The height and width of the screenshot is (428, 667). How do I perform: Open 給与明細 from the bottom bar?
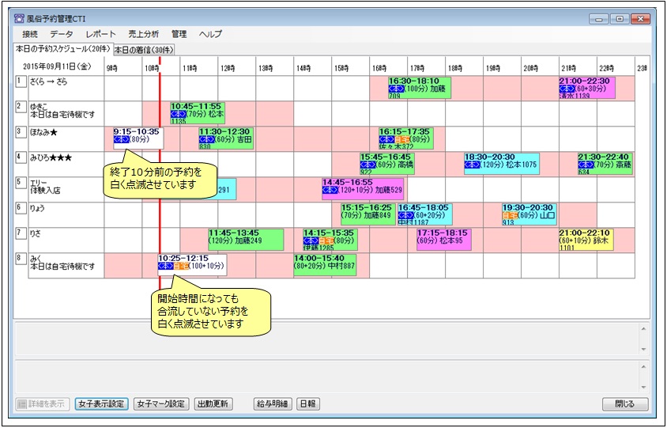point(271,403)
